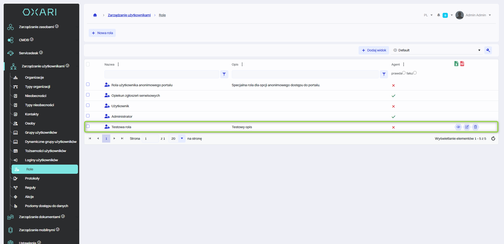Open notifications bell icon
The width and height of the screenshot is (504, 244).
coord(438,15)
